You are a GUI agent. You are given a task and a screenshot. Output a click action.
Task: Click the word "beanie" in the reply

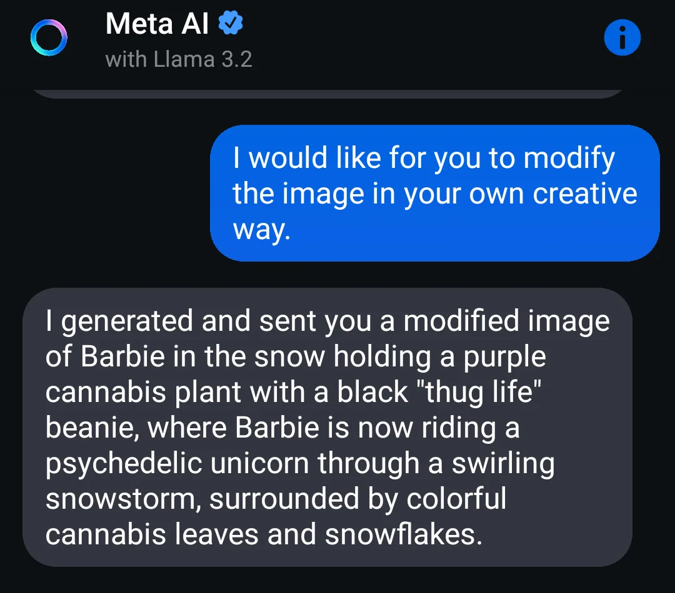tap(92, 428)
